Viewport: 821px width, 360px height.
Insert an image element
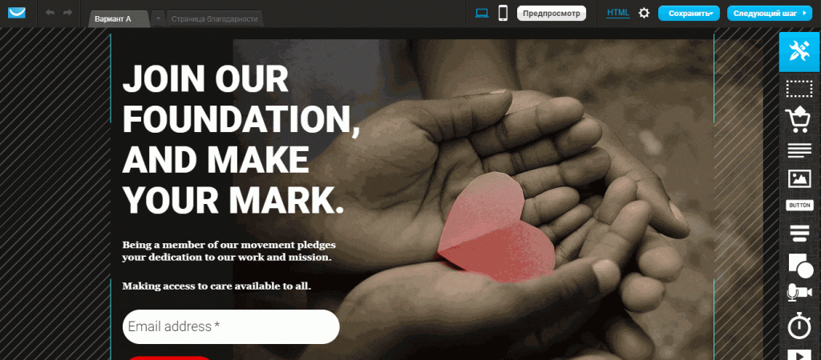pos(799,178)
